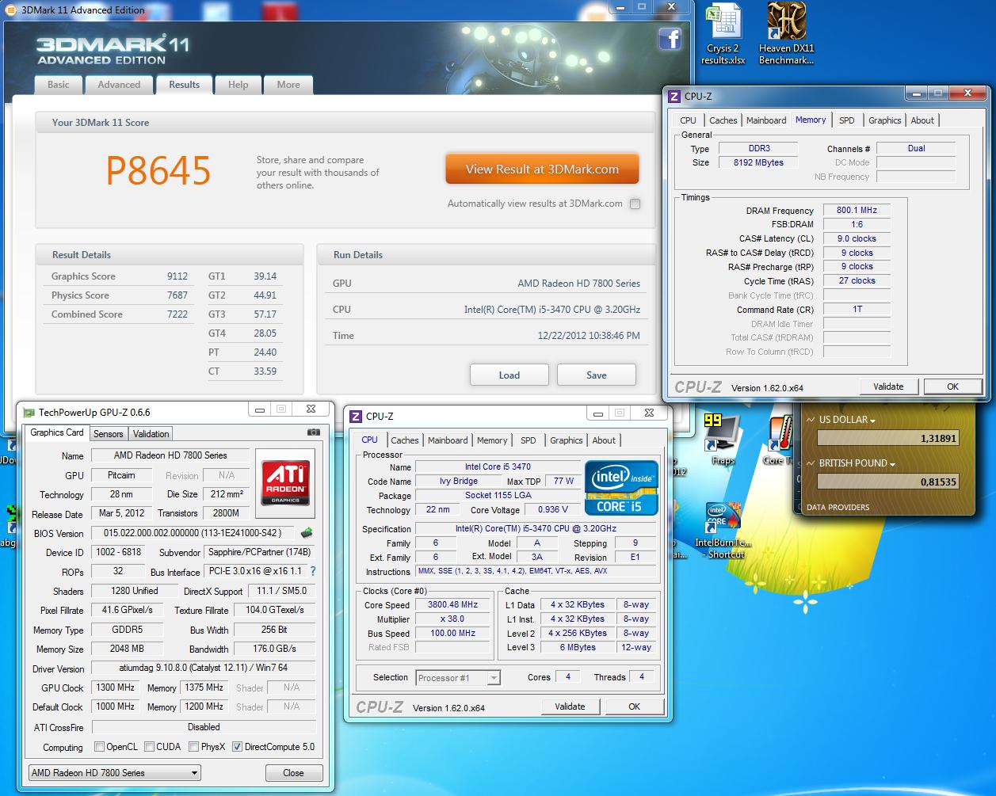The image size is (996, 796).
Task: Click Intel Core i5 logo in CPU-Z
Action: coord(621,488)
